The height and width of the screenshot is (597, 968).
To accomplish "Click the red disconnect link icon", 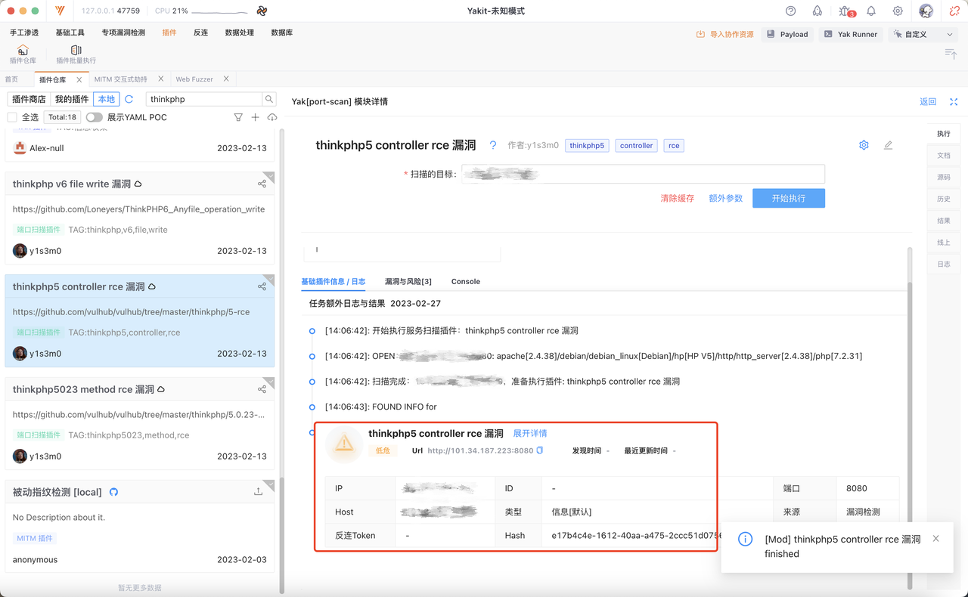I will [x=954, y=11].
